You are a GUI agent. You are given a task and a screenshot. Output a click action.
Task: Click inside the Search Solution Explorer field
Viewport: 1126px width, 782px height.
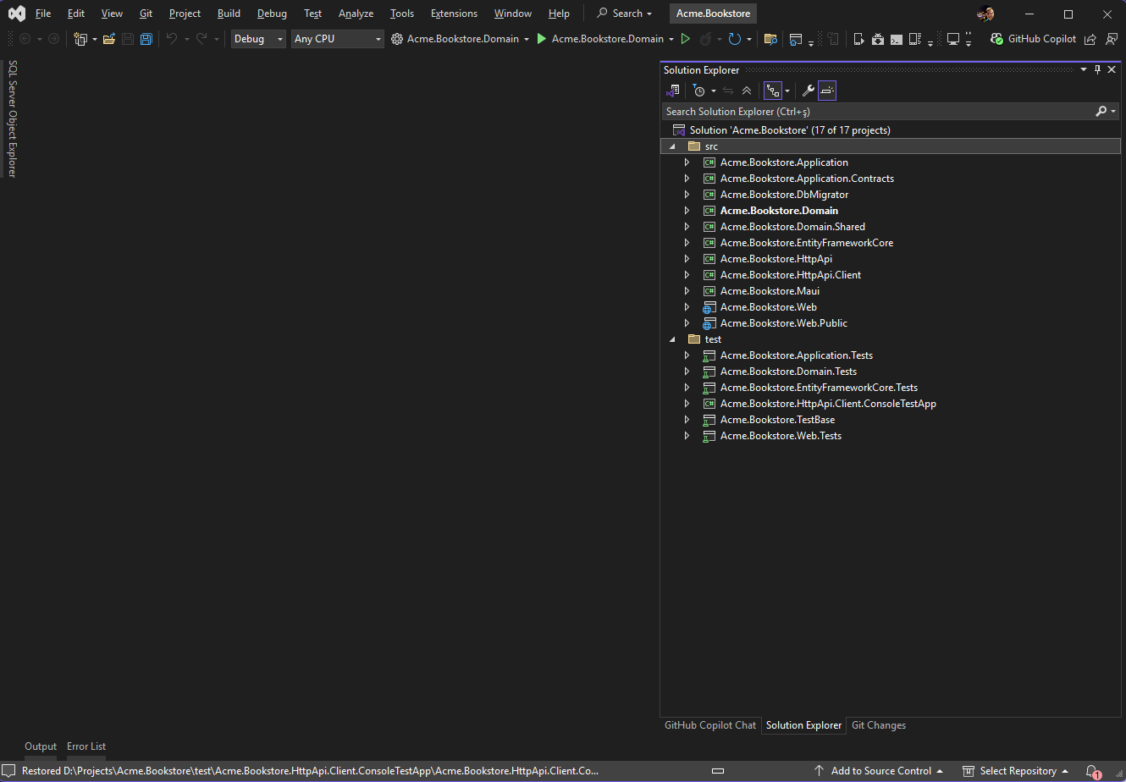point(847,111)
